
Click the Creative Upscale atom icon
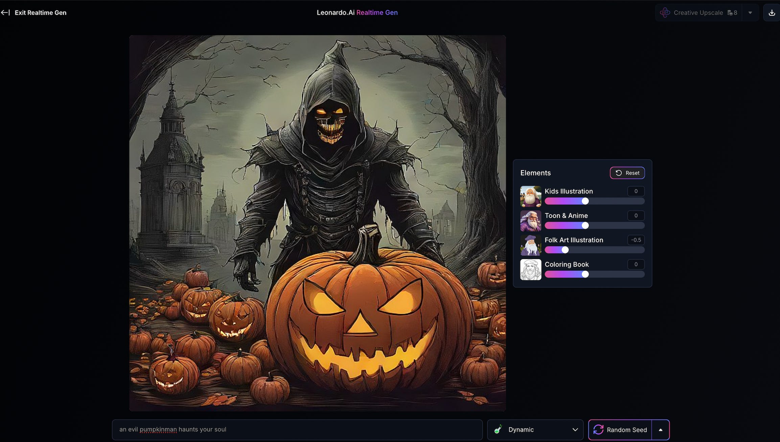pos(665,13)
